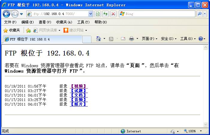Open the 收藏夹 favorites star button
Viewport: 210px width, 135px height.
pos(12,30)
